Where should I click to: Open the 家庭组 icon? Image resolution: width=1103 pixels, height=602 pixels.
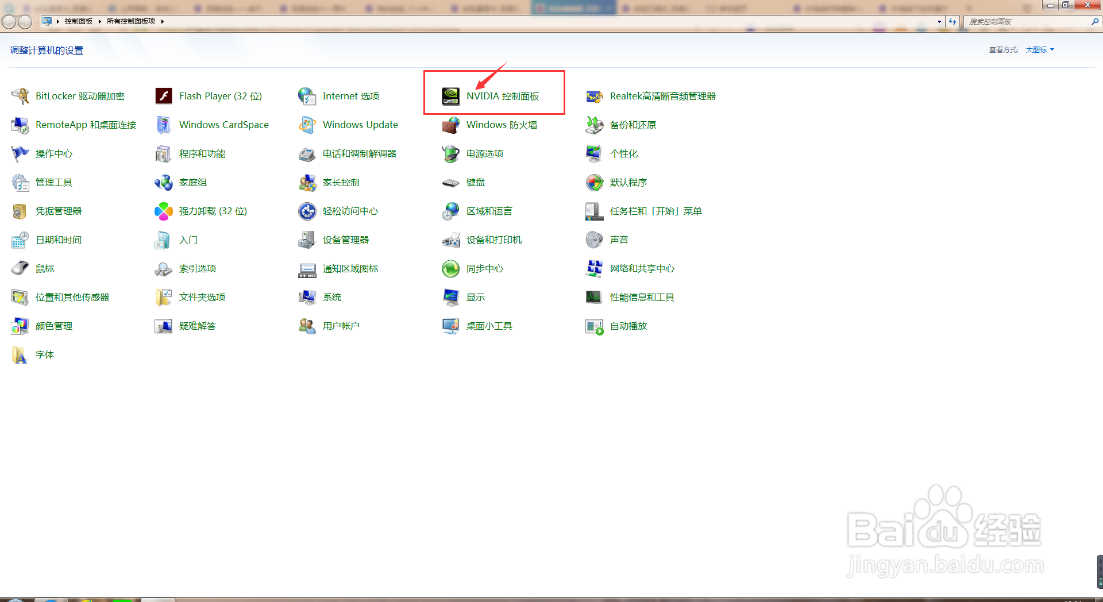click(x=164, y=182)
